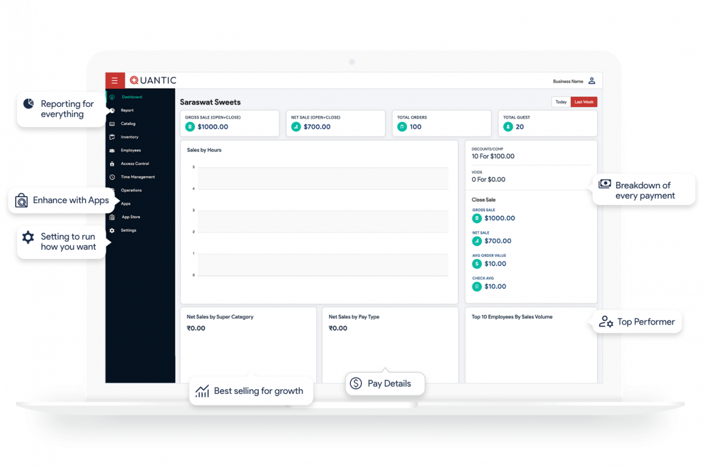Toggle the sidebar with the hamburger icon
Viewport: 704px width, 469px height.
115,80
